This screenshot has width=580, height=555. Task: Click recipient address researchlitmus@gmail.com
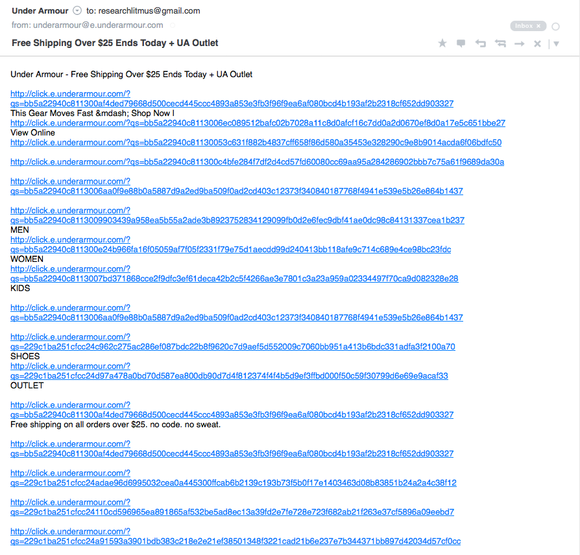pyautogui.click(x=149, y=11)
